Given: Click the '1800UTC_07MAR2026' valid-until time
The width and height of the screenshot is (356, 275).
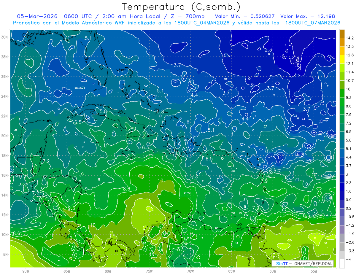Looking at the screenshot, I should tap(313, 23).
